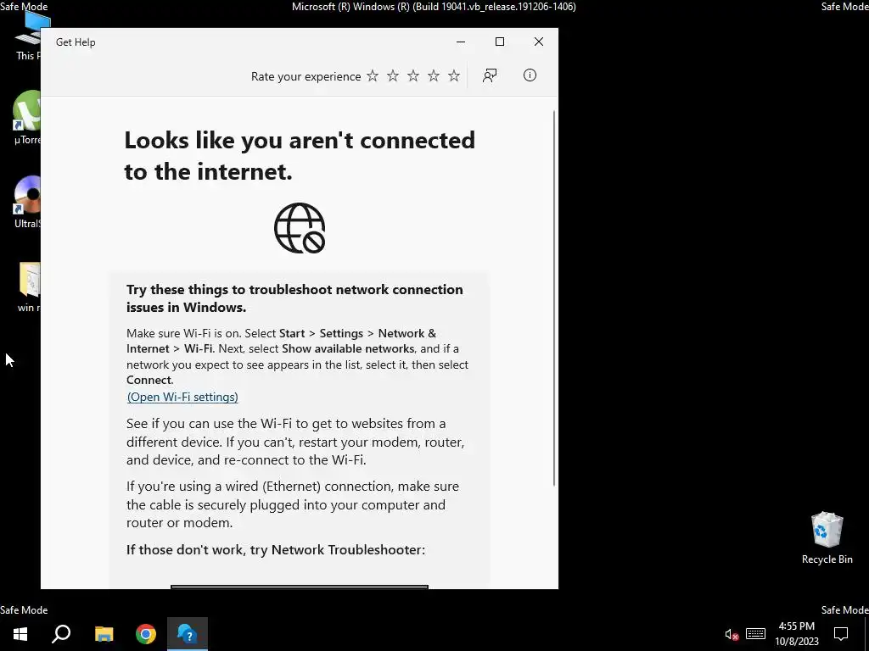Select Get Help taskbar icon
This screenshot has height=651, width=869.
point(188,634)
